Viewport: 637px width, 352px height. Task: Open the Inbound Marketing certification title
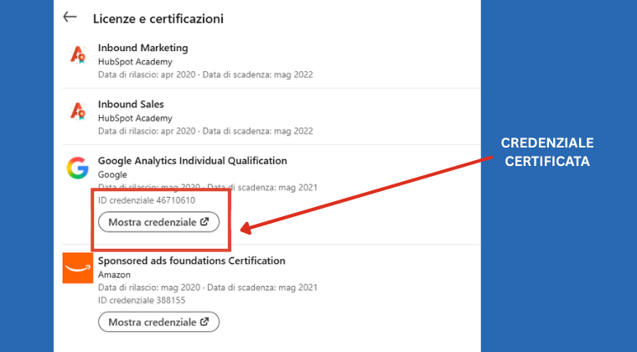143,48
